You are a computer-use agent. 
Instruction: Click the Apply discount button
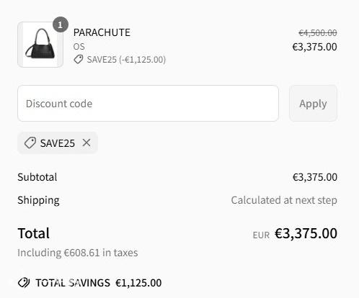pos(313,104)
